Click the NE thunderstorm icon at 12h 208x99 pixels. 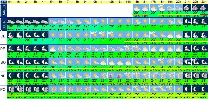click(111, 75)
